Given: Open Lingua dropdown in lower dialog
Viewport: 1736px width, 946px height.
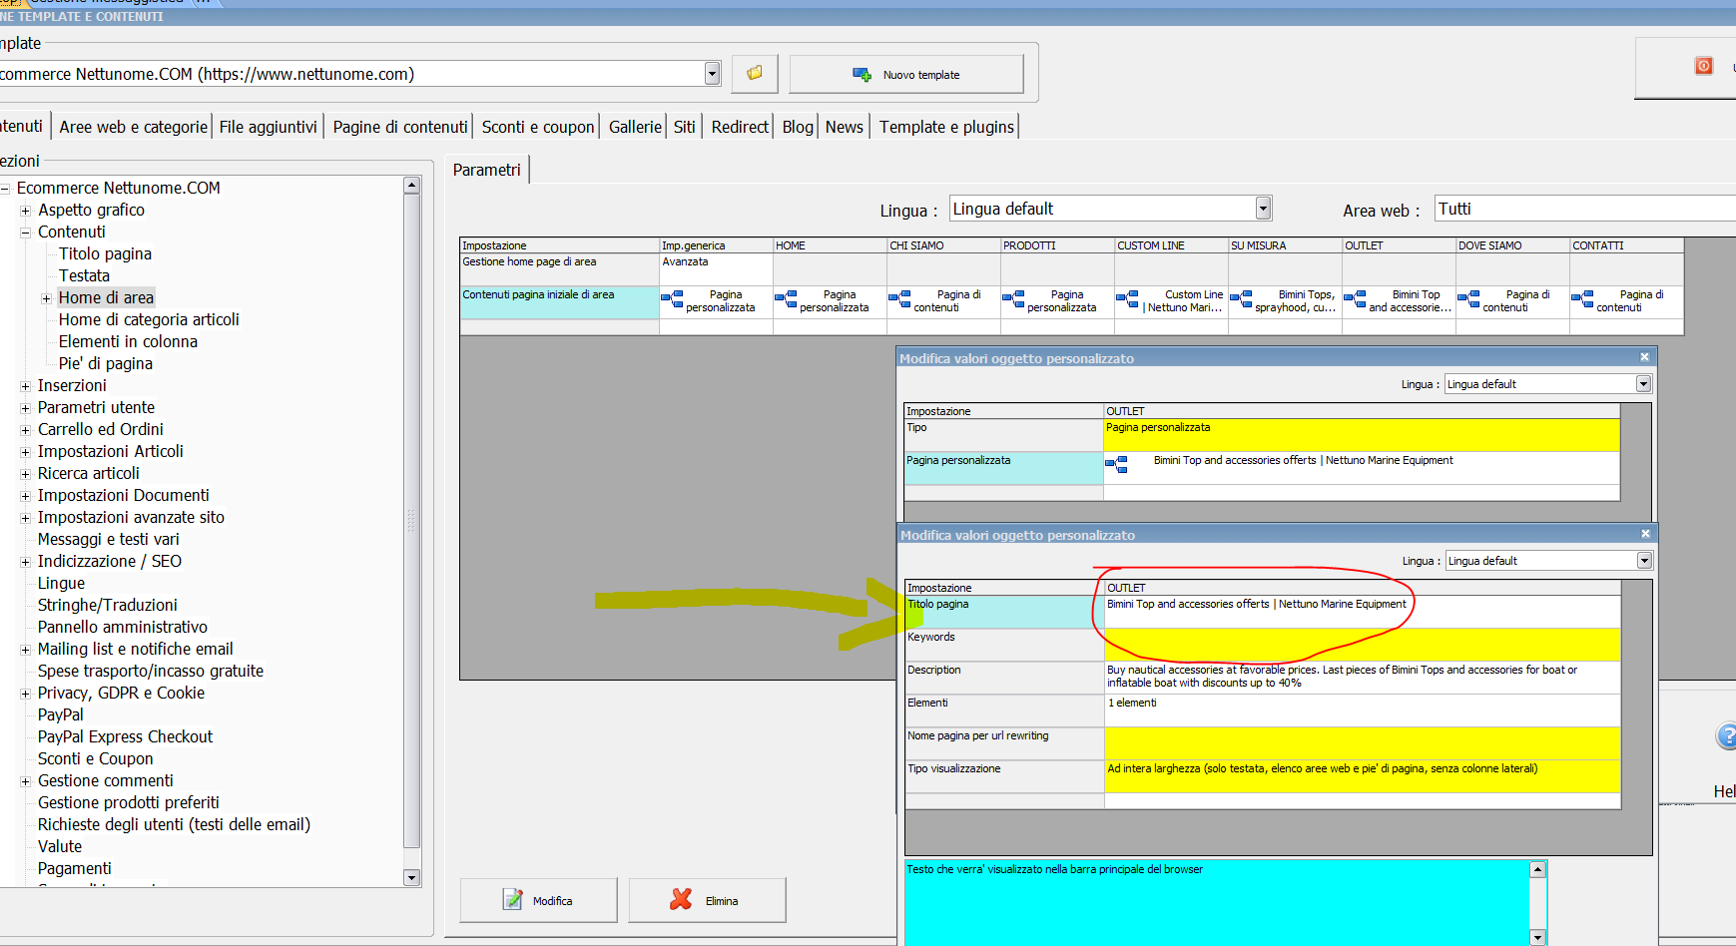Looking at the screenshot, I should click(x=1644, y=561).
